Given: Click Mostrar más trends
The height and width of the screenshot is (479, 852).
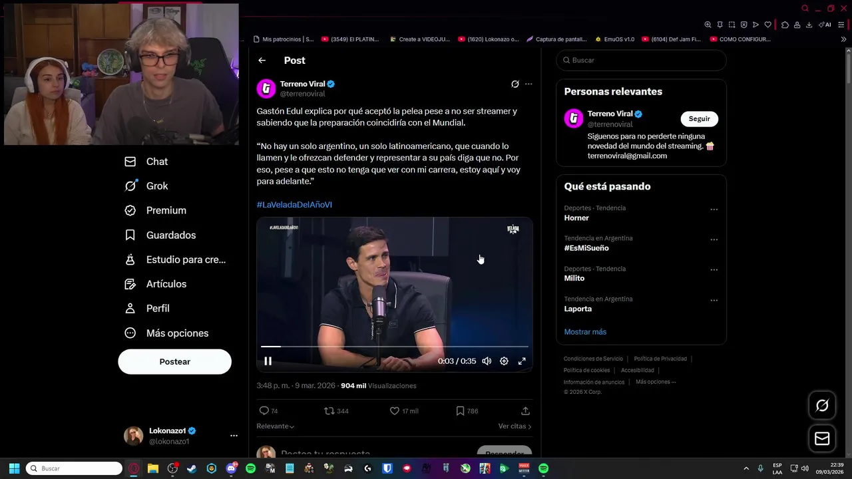Looking at the screenshot, I should click(x=585, y=332).
